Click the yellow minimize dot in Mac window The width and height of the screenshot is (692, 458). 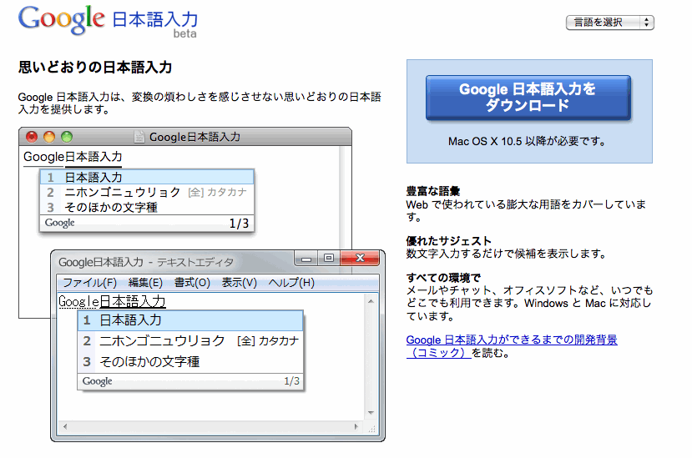(x=49, y=137)
